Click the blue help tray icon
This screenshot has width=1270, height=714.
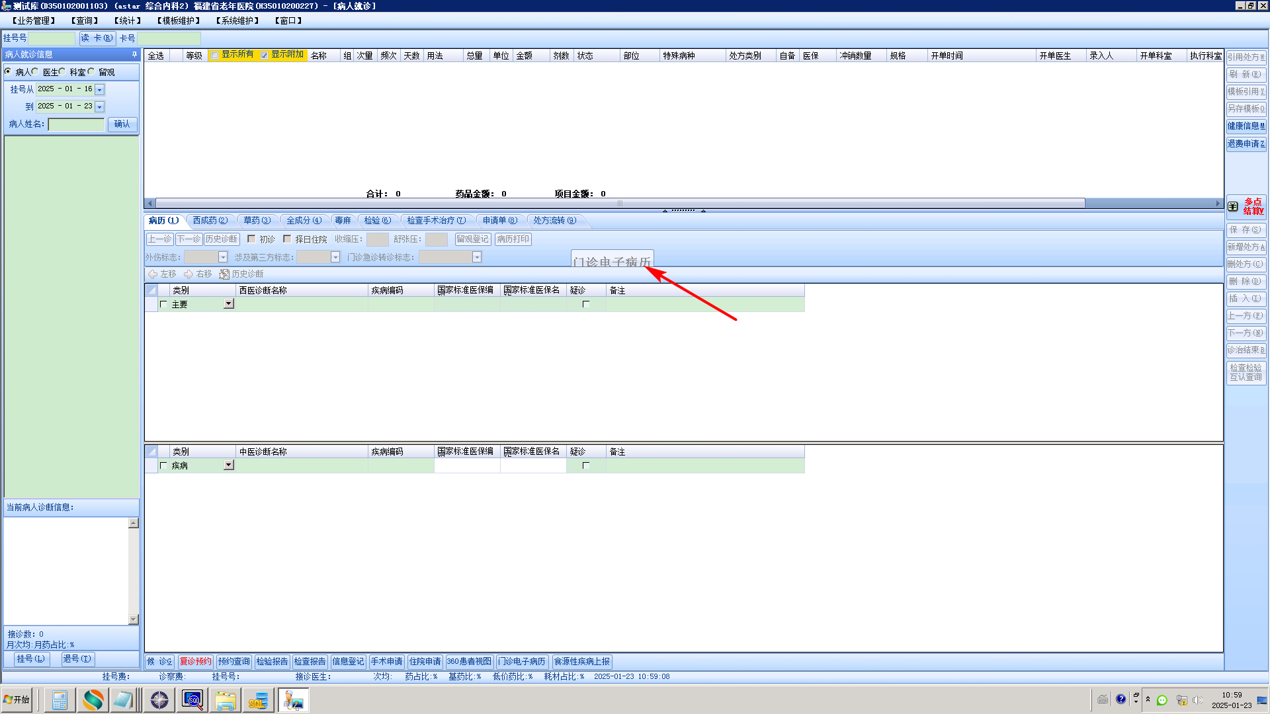pyautogui.click(x=1121, y=699)
